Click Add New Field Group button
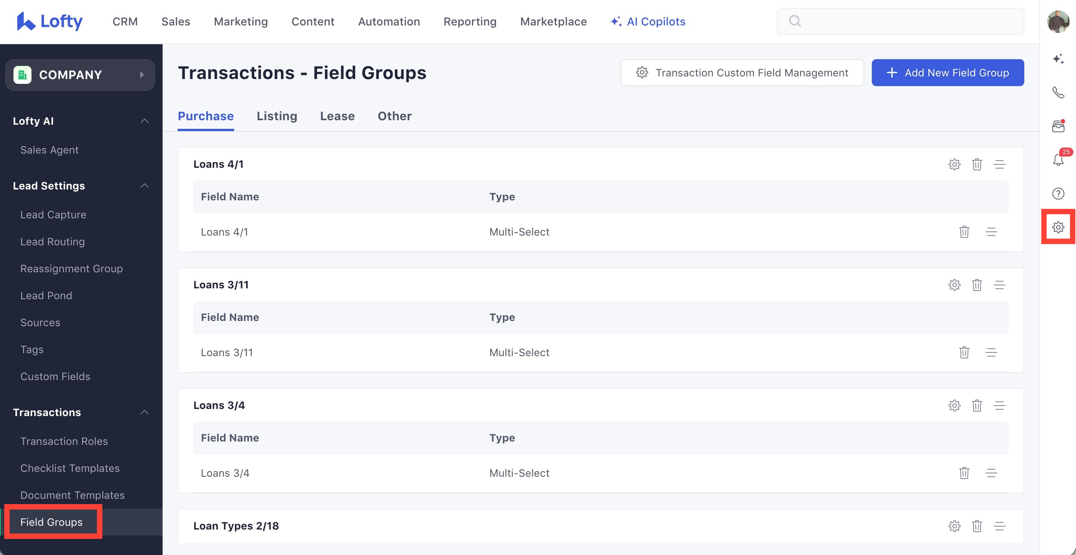1076x555 pixels. (x=947, y=73)
